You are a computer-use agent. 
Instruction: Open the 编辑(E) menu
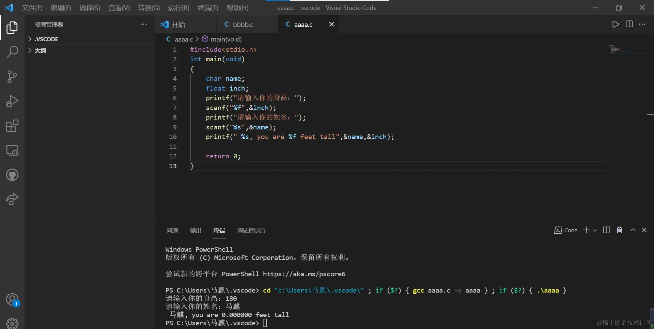(61, 8)
